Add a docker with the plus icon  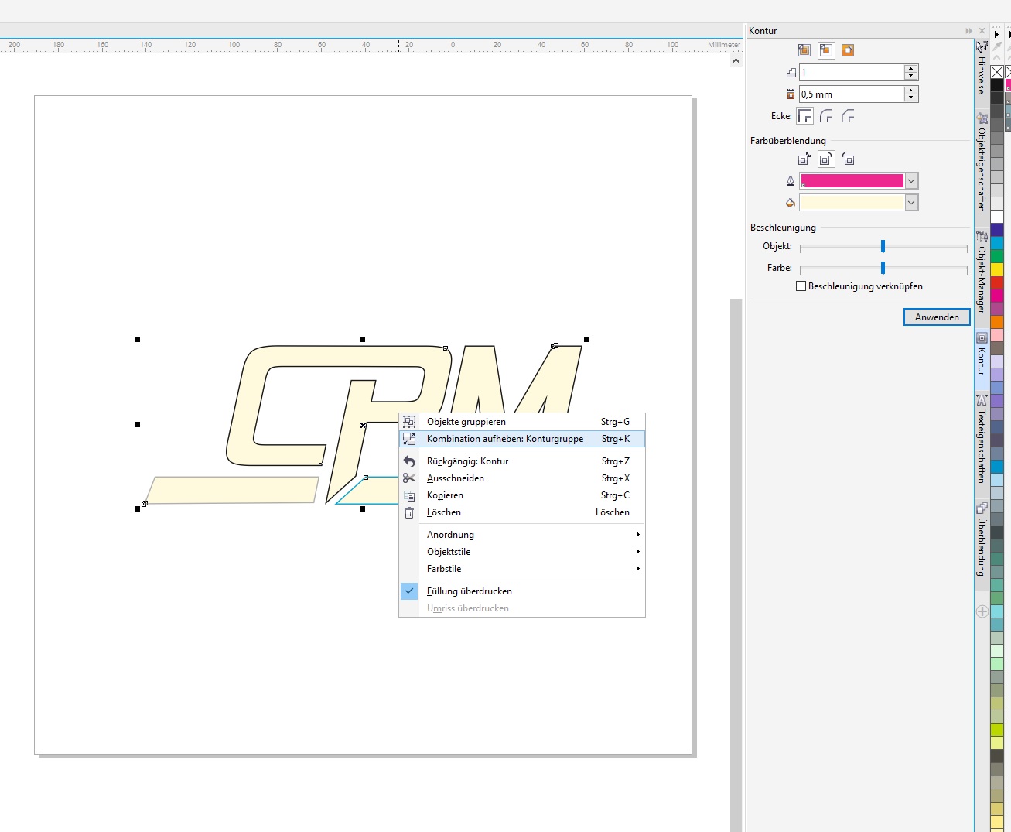coord(982,611)
